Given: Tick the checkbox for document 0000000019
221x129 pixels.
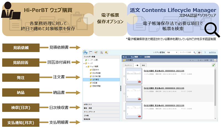Looking at the screenshot, I should pyautogui.click(x=124, y=111).
